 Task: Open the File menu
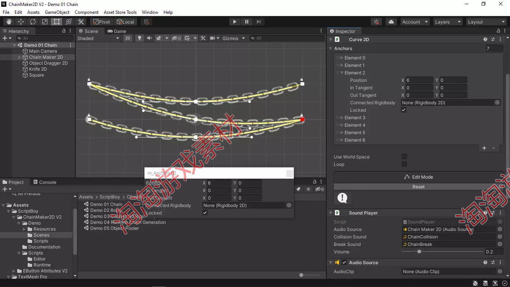[6, 12]
